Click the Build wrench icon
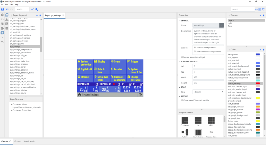266x160 pixels. click(36, 9)
